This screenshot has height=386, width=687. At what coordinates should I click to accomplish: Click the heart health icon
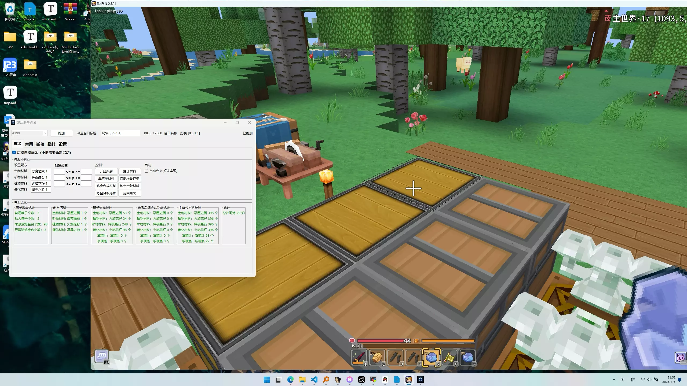pos(352,341)
